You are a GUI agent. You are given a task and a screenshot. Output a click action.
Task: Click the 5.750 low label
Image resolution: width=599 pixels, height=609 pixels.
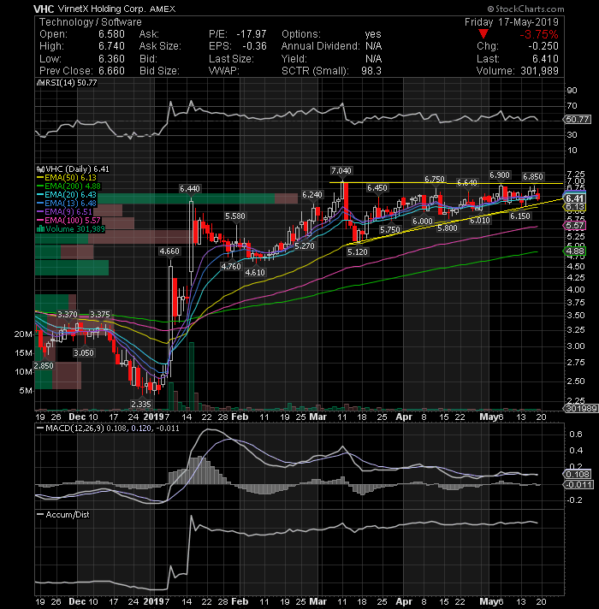[390, 229]
